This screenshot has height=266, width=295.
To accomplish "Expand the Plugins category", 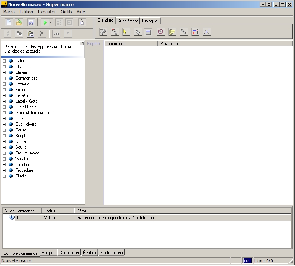I will 4,176.
